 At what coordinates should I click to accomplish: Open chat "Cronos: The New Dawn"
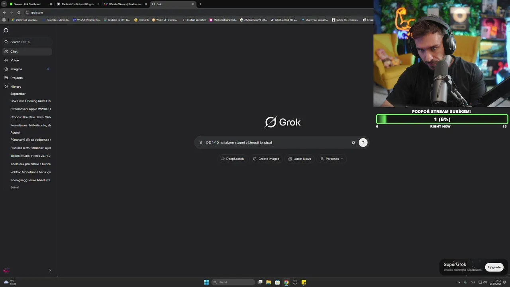[30, 117]
